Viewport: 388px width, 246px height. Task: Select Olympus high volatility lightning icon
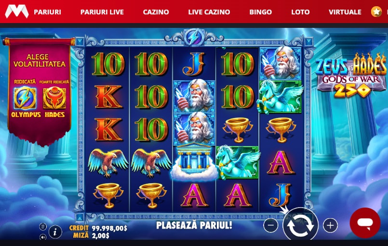click(25, 98)
